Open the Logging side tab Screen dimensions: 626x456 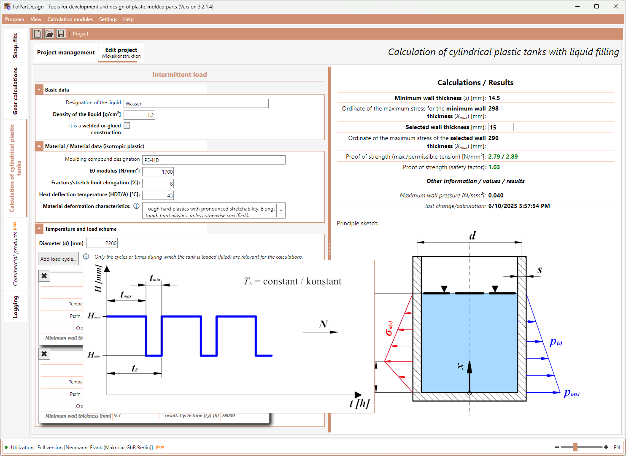16,307
